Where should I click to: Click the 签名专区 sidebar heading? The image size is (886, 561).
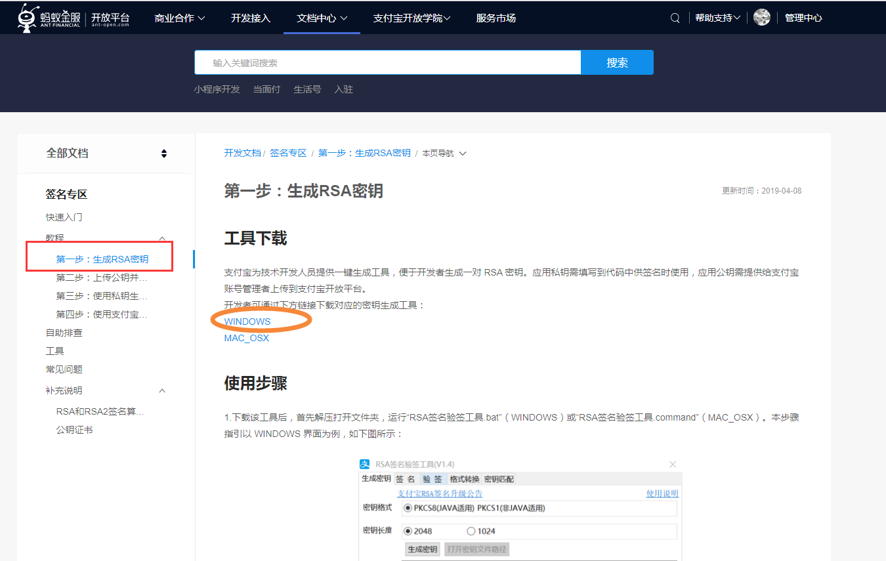tap(66, 194)
